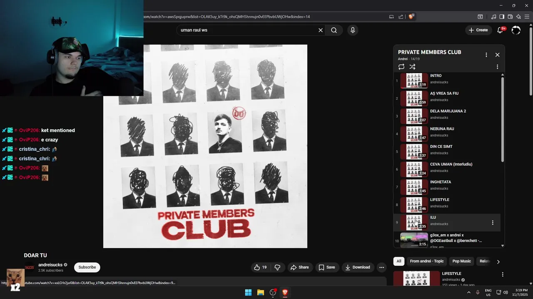Open Brave browser taskbar icon
This screenshot has width=533, height=299.
(x=285, y=292)
